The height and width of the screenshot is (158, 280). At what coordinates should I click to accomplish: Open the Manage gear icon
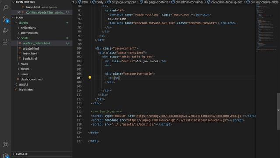(6, 155)
